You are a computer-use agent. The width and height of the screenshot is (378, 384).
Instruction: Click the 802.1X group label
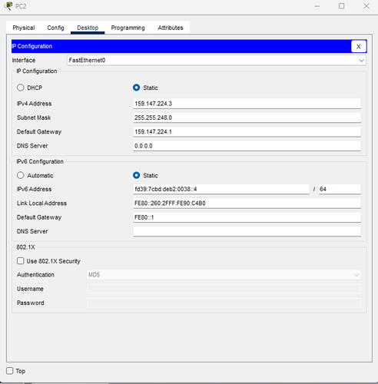pyautogui.click(x=25, y=247)
